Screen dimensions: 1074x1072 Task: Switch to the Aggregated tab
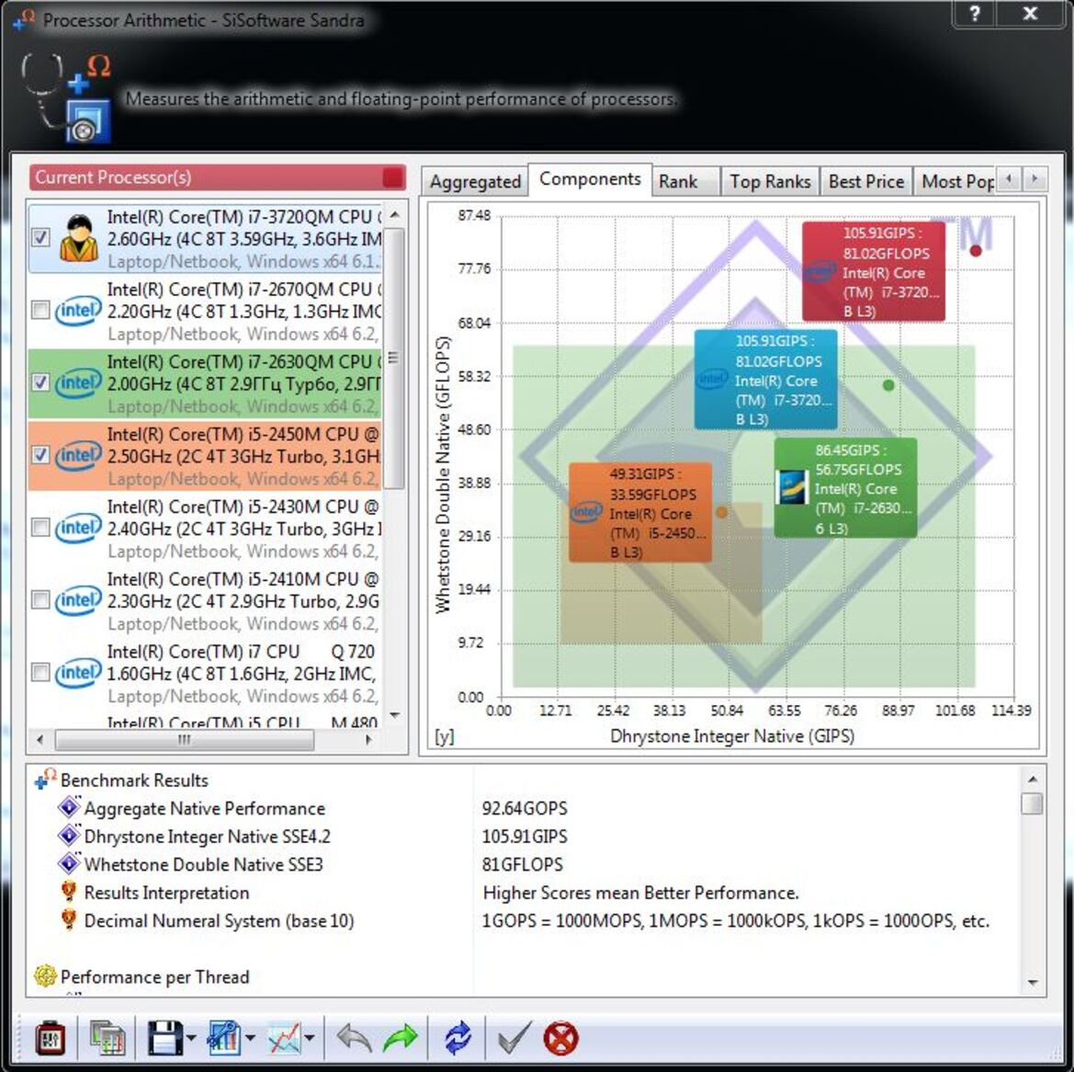(475, 182)
